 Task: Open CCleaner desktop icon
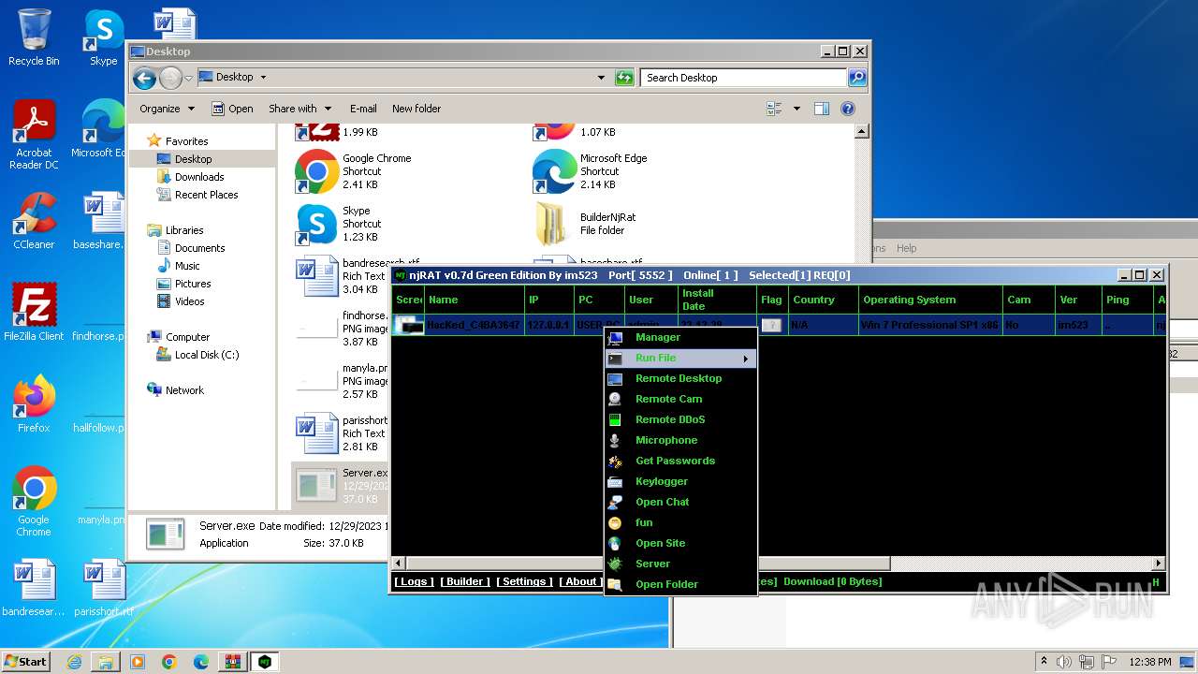click(34, 221)
